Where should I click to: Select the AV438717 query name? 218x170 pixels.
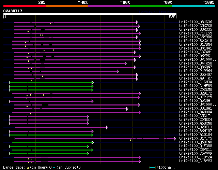point(13,11)
